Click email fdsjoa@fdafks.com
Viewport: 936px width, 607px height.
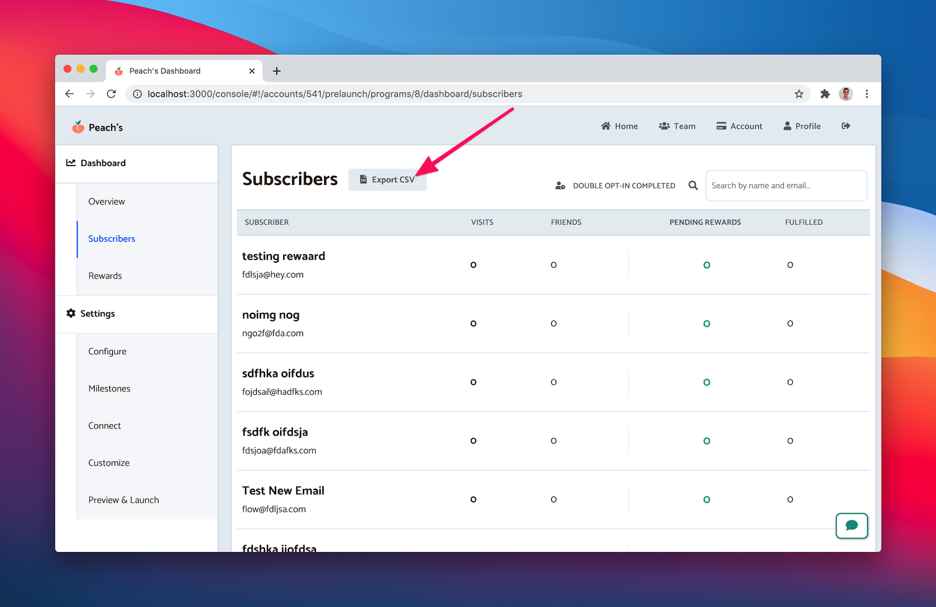click(x=279, y=450)
